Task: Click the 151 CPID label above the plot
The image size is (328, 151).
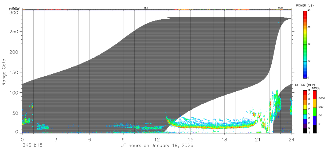Action: 146,8
